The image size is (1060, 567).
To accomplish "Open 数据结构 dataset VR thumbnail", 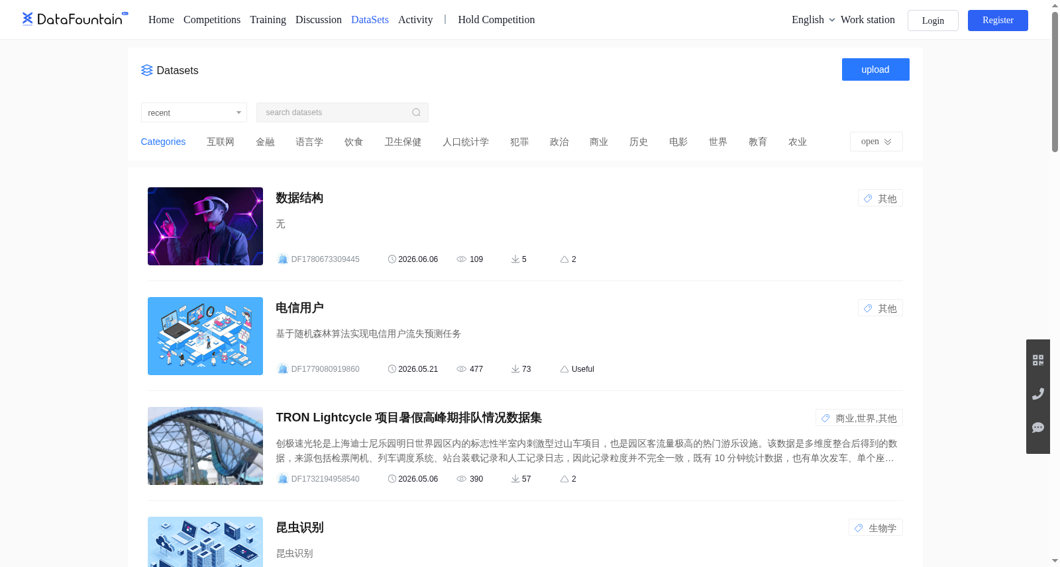I will 205,226.
